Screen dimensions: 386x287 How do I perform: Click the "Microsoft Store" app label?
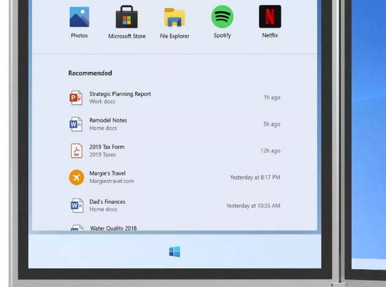tap(127, 36)
